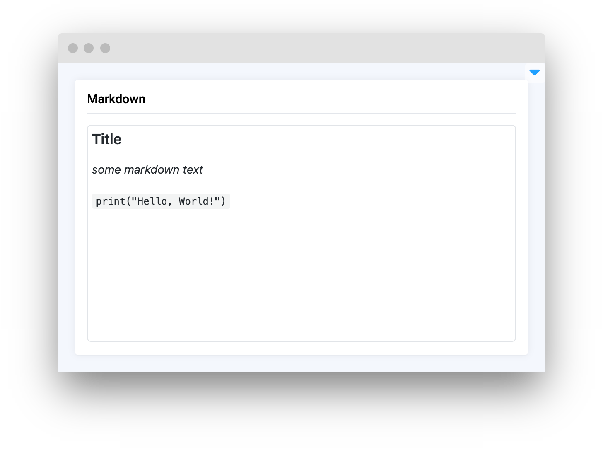Click the closing parenthesis of the code
This screenshot has width=603, height=455.
(224, 201)
